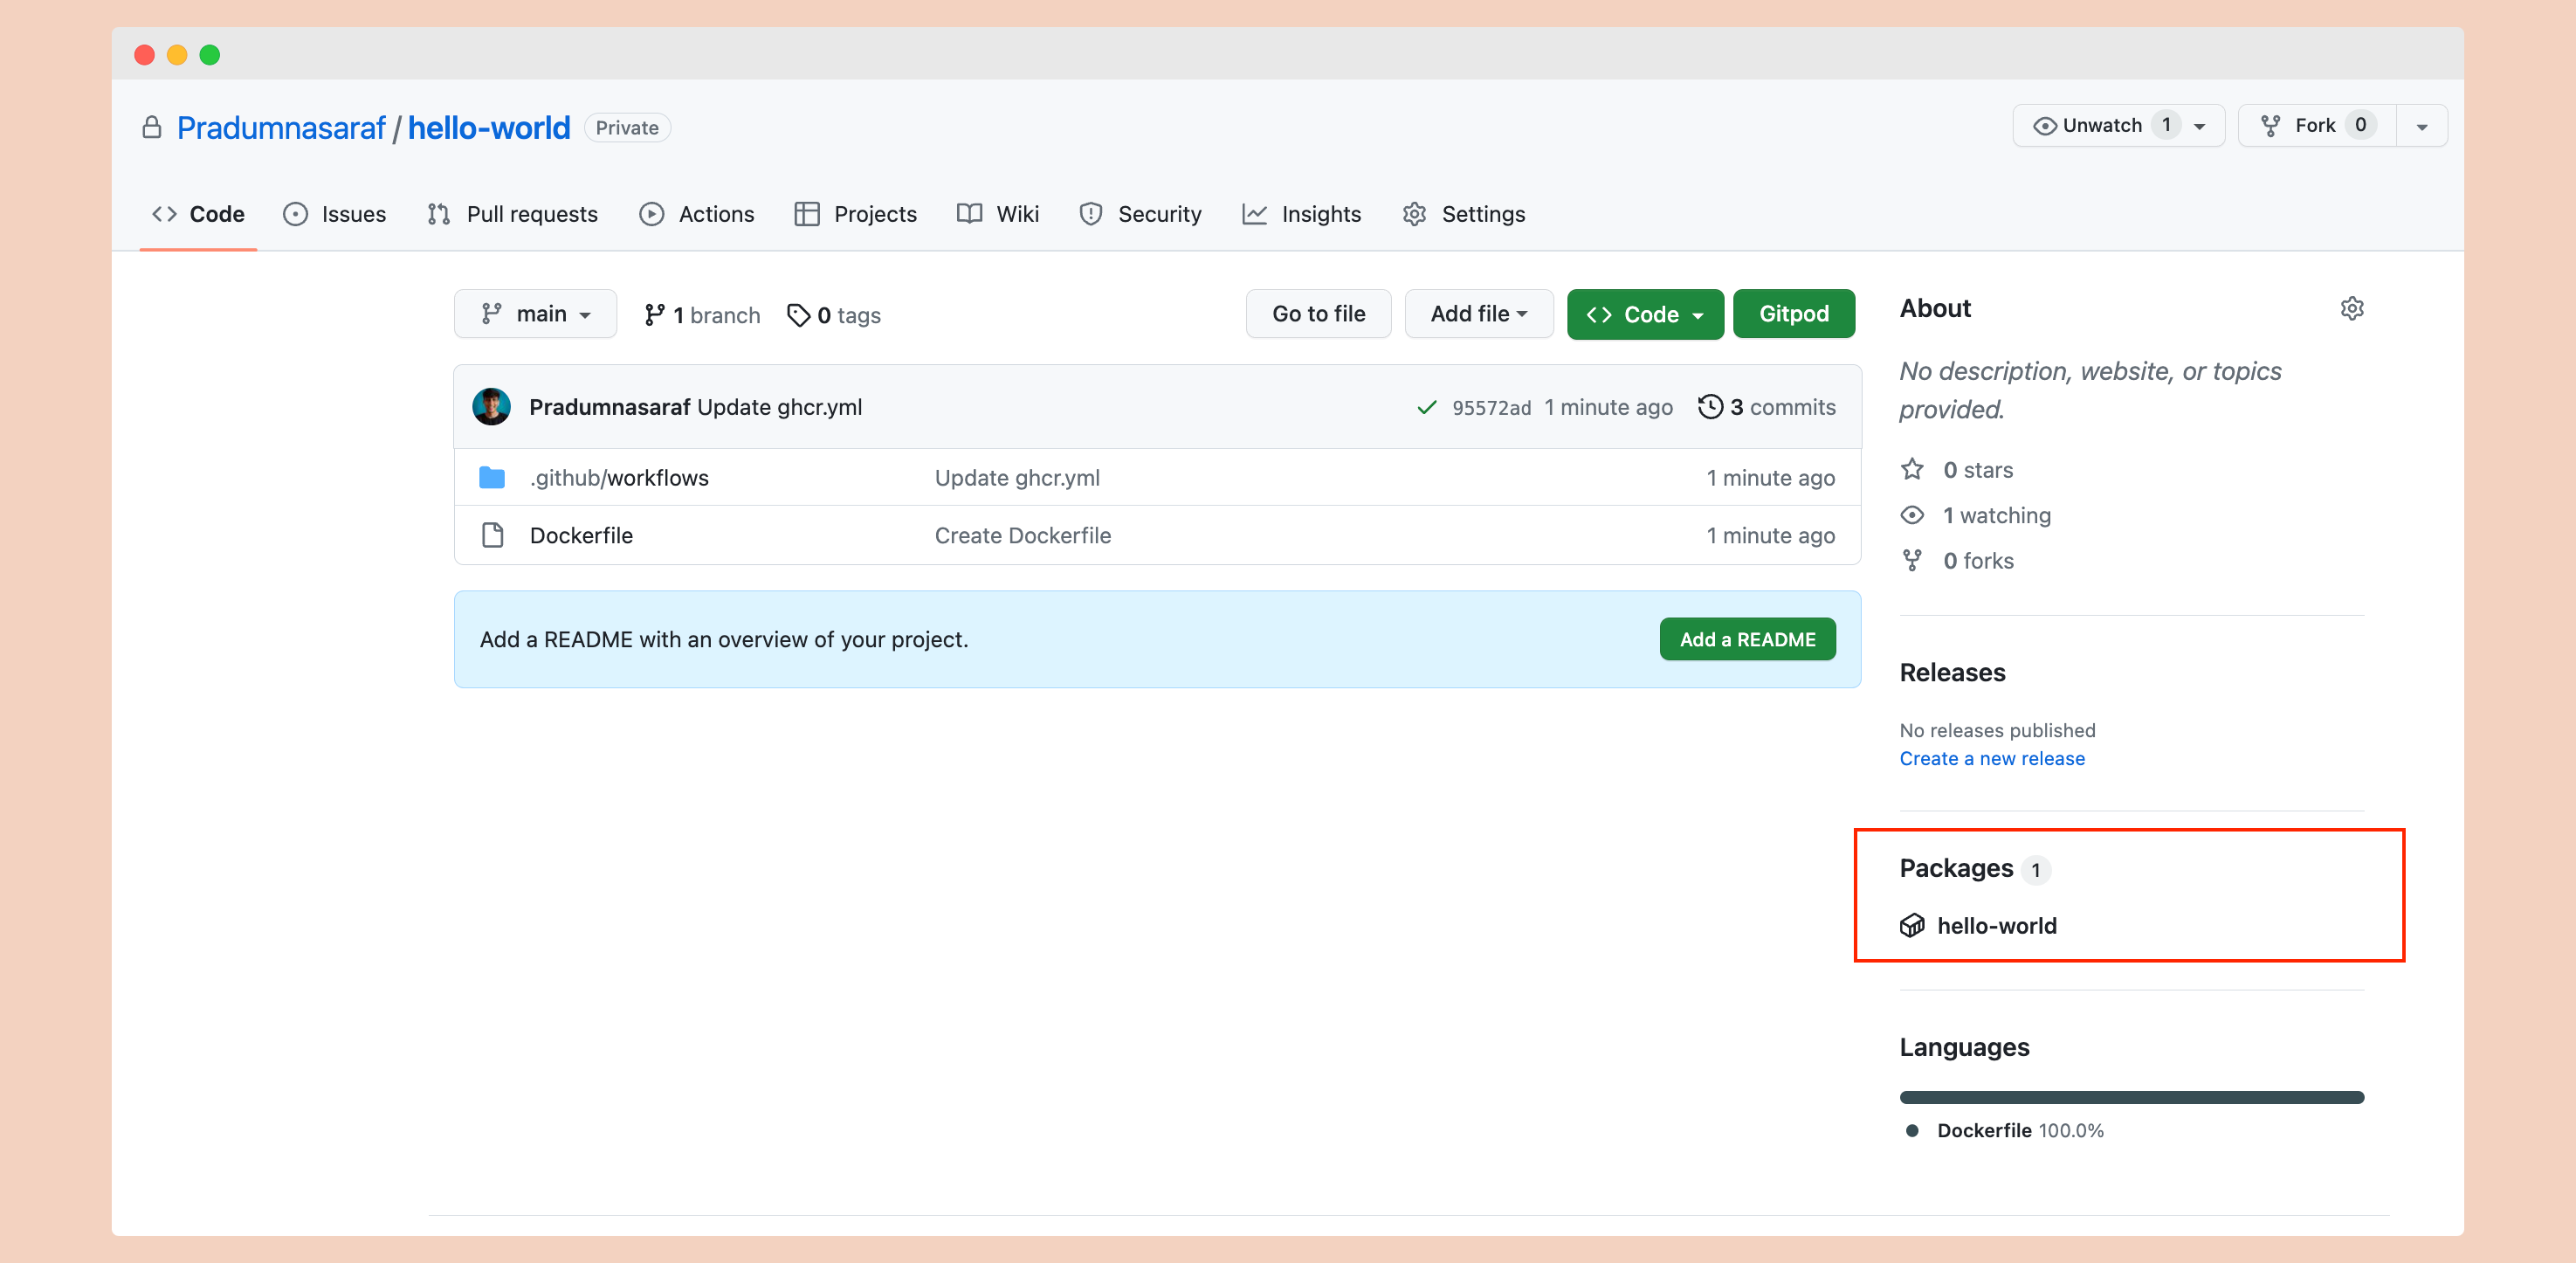
Task: Follow the Create a new release link
Action: (1991, 758)
